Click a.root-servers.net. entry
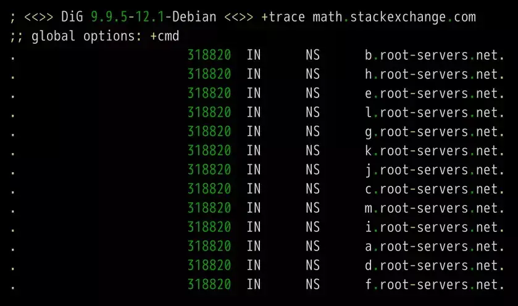 [435, 247]
